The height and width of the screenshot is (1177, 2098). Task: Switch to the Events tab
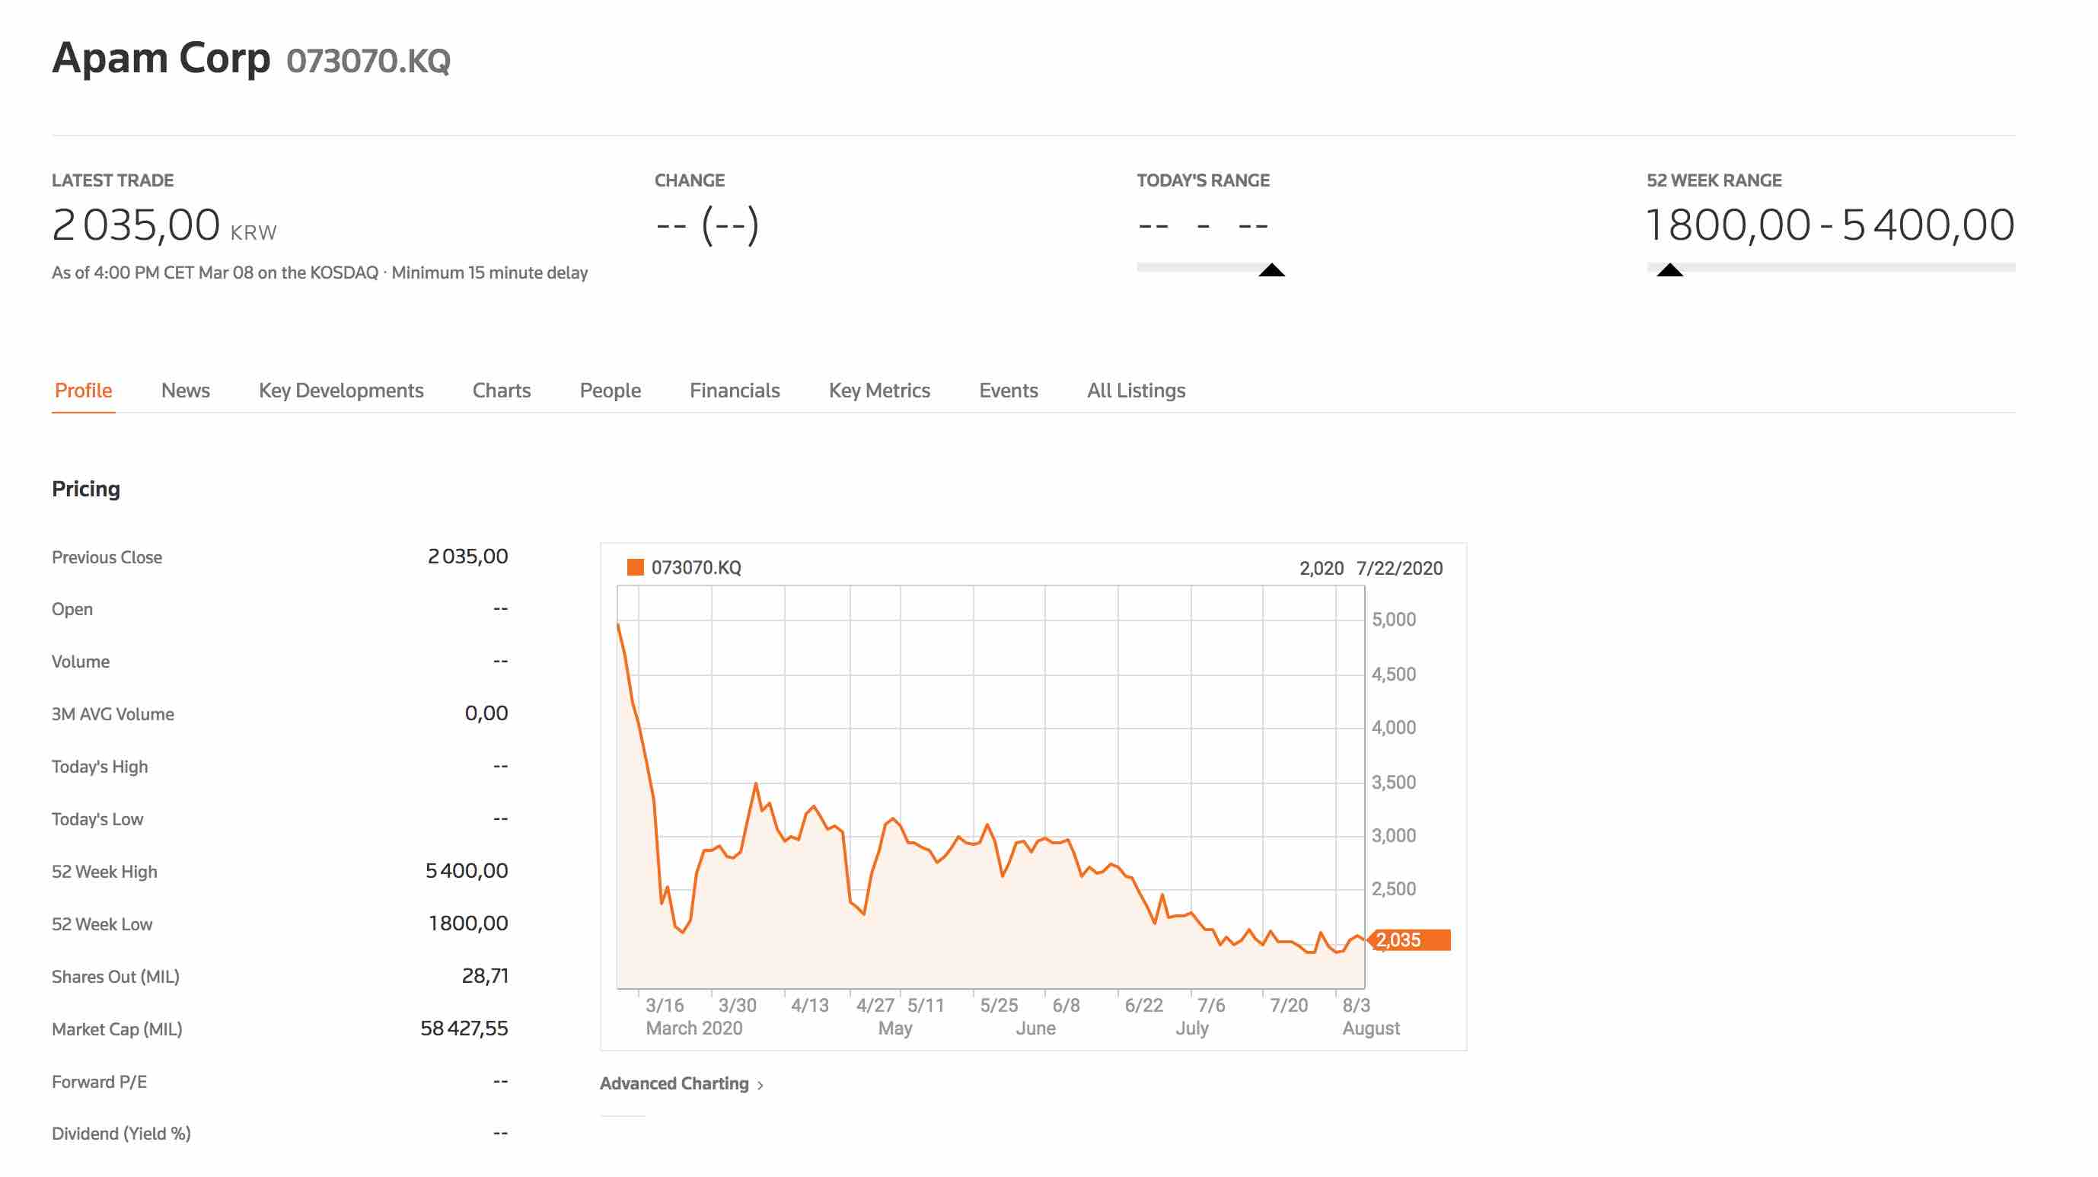1009,390
